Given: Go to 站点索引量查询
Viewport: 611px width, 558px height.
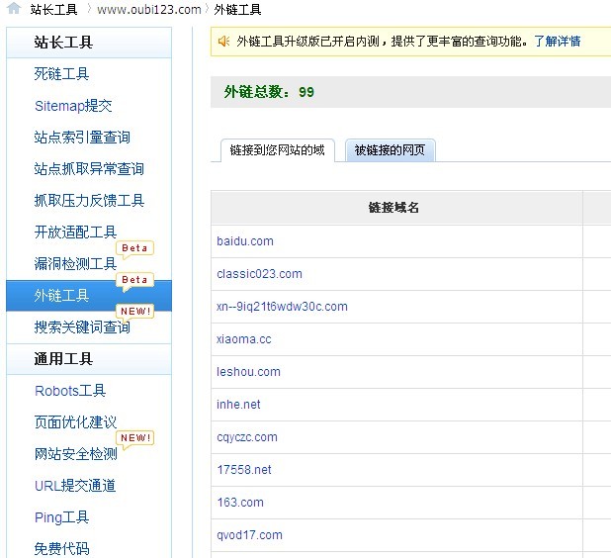Looking at the screenshot, I should tap(82, 138).
